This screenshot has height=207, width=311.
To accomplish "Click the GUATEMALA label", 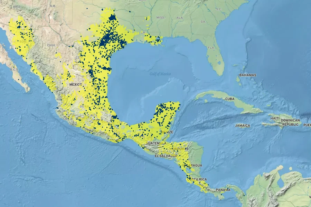I will tap(156, 143).
